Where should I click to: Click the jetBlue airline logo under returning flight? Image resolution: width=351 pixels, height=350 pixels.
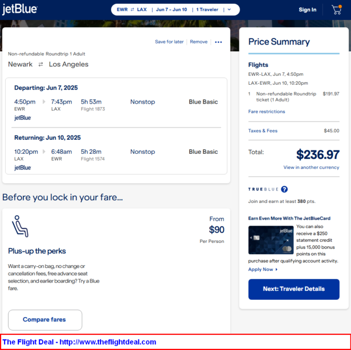23,167
